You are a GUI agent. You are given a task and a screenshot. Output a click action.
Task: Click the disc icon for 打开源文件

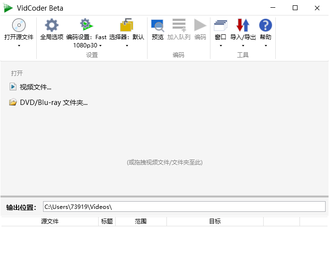[19, 25]
